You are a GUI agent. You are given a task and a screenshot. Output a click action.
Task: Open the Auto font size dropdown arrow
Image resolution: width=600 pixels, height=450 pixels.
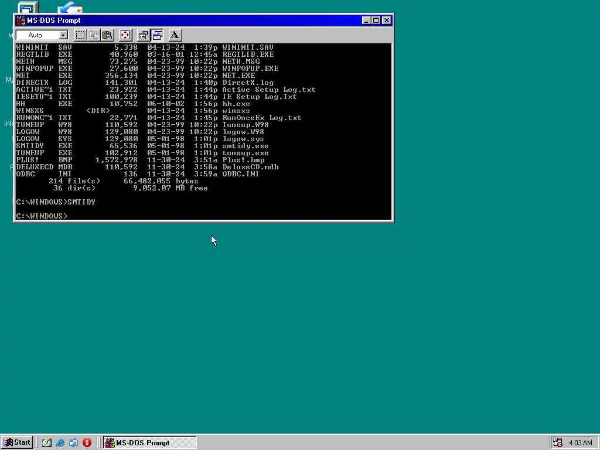63,35
